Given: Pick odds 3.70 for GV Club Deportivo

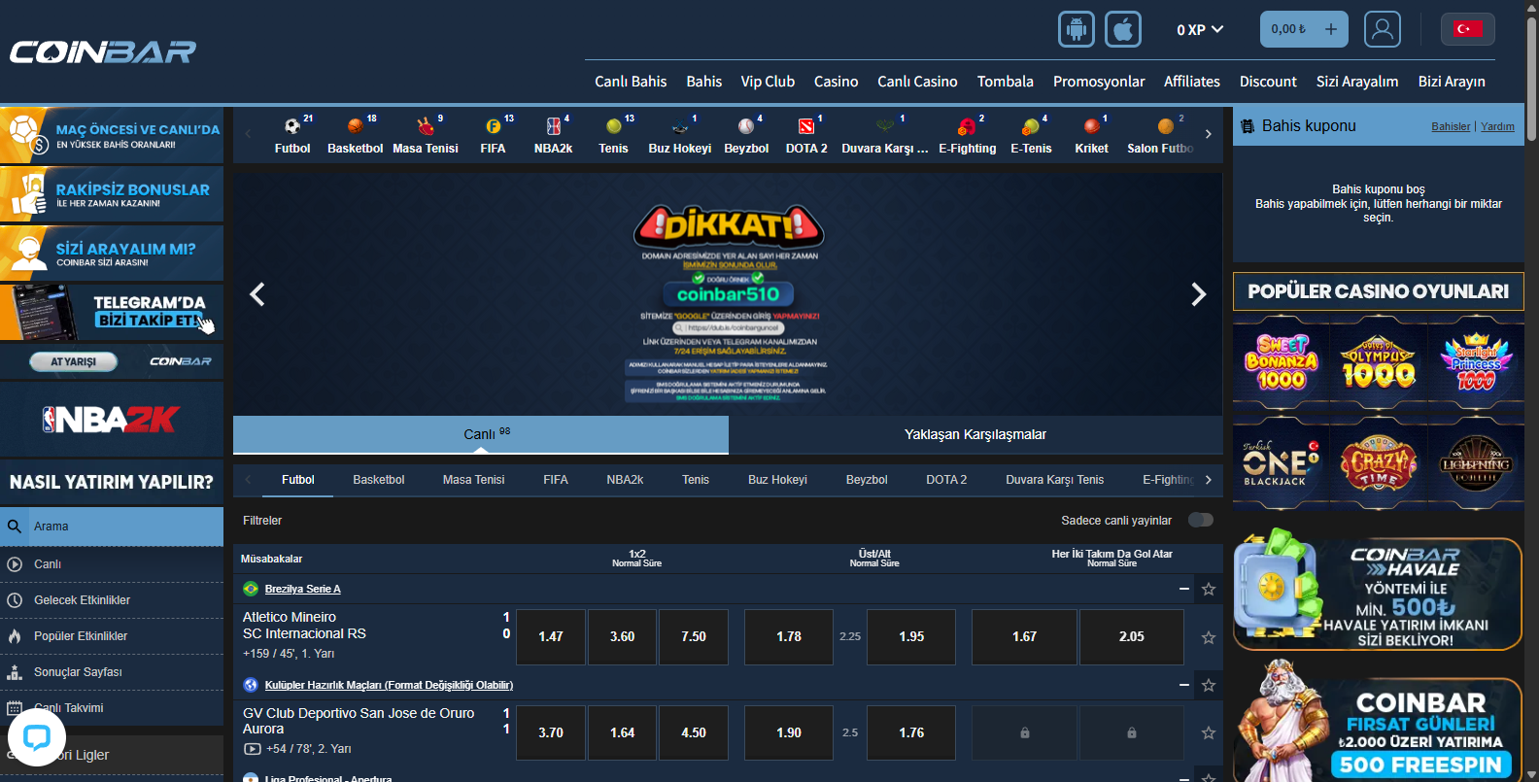Looking at the screenshot, I should click(x=551, y=732).
